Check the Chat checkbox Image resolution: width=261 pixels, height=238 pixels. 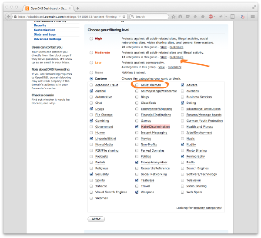point(91,102)
